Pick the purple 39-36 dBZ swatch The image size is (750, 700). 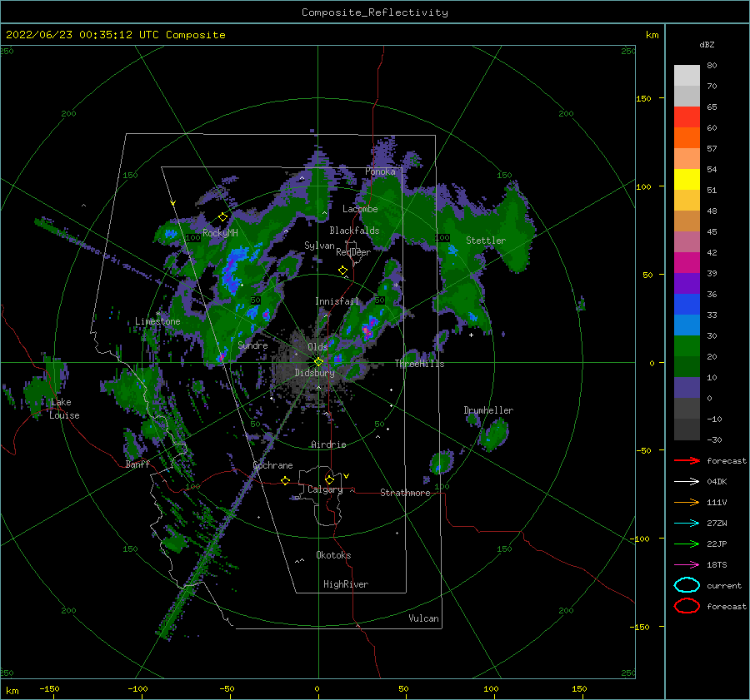(687, 283)
